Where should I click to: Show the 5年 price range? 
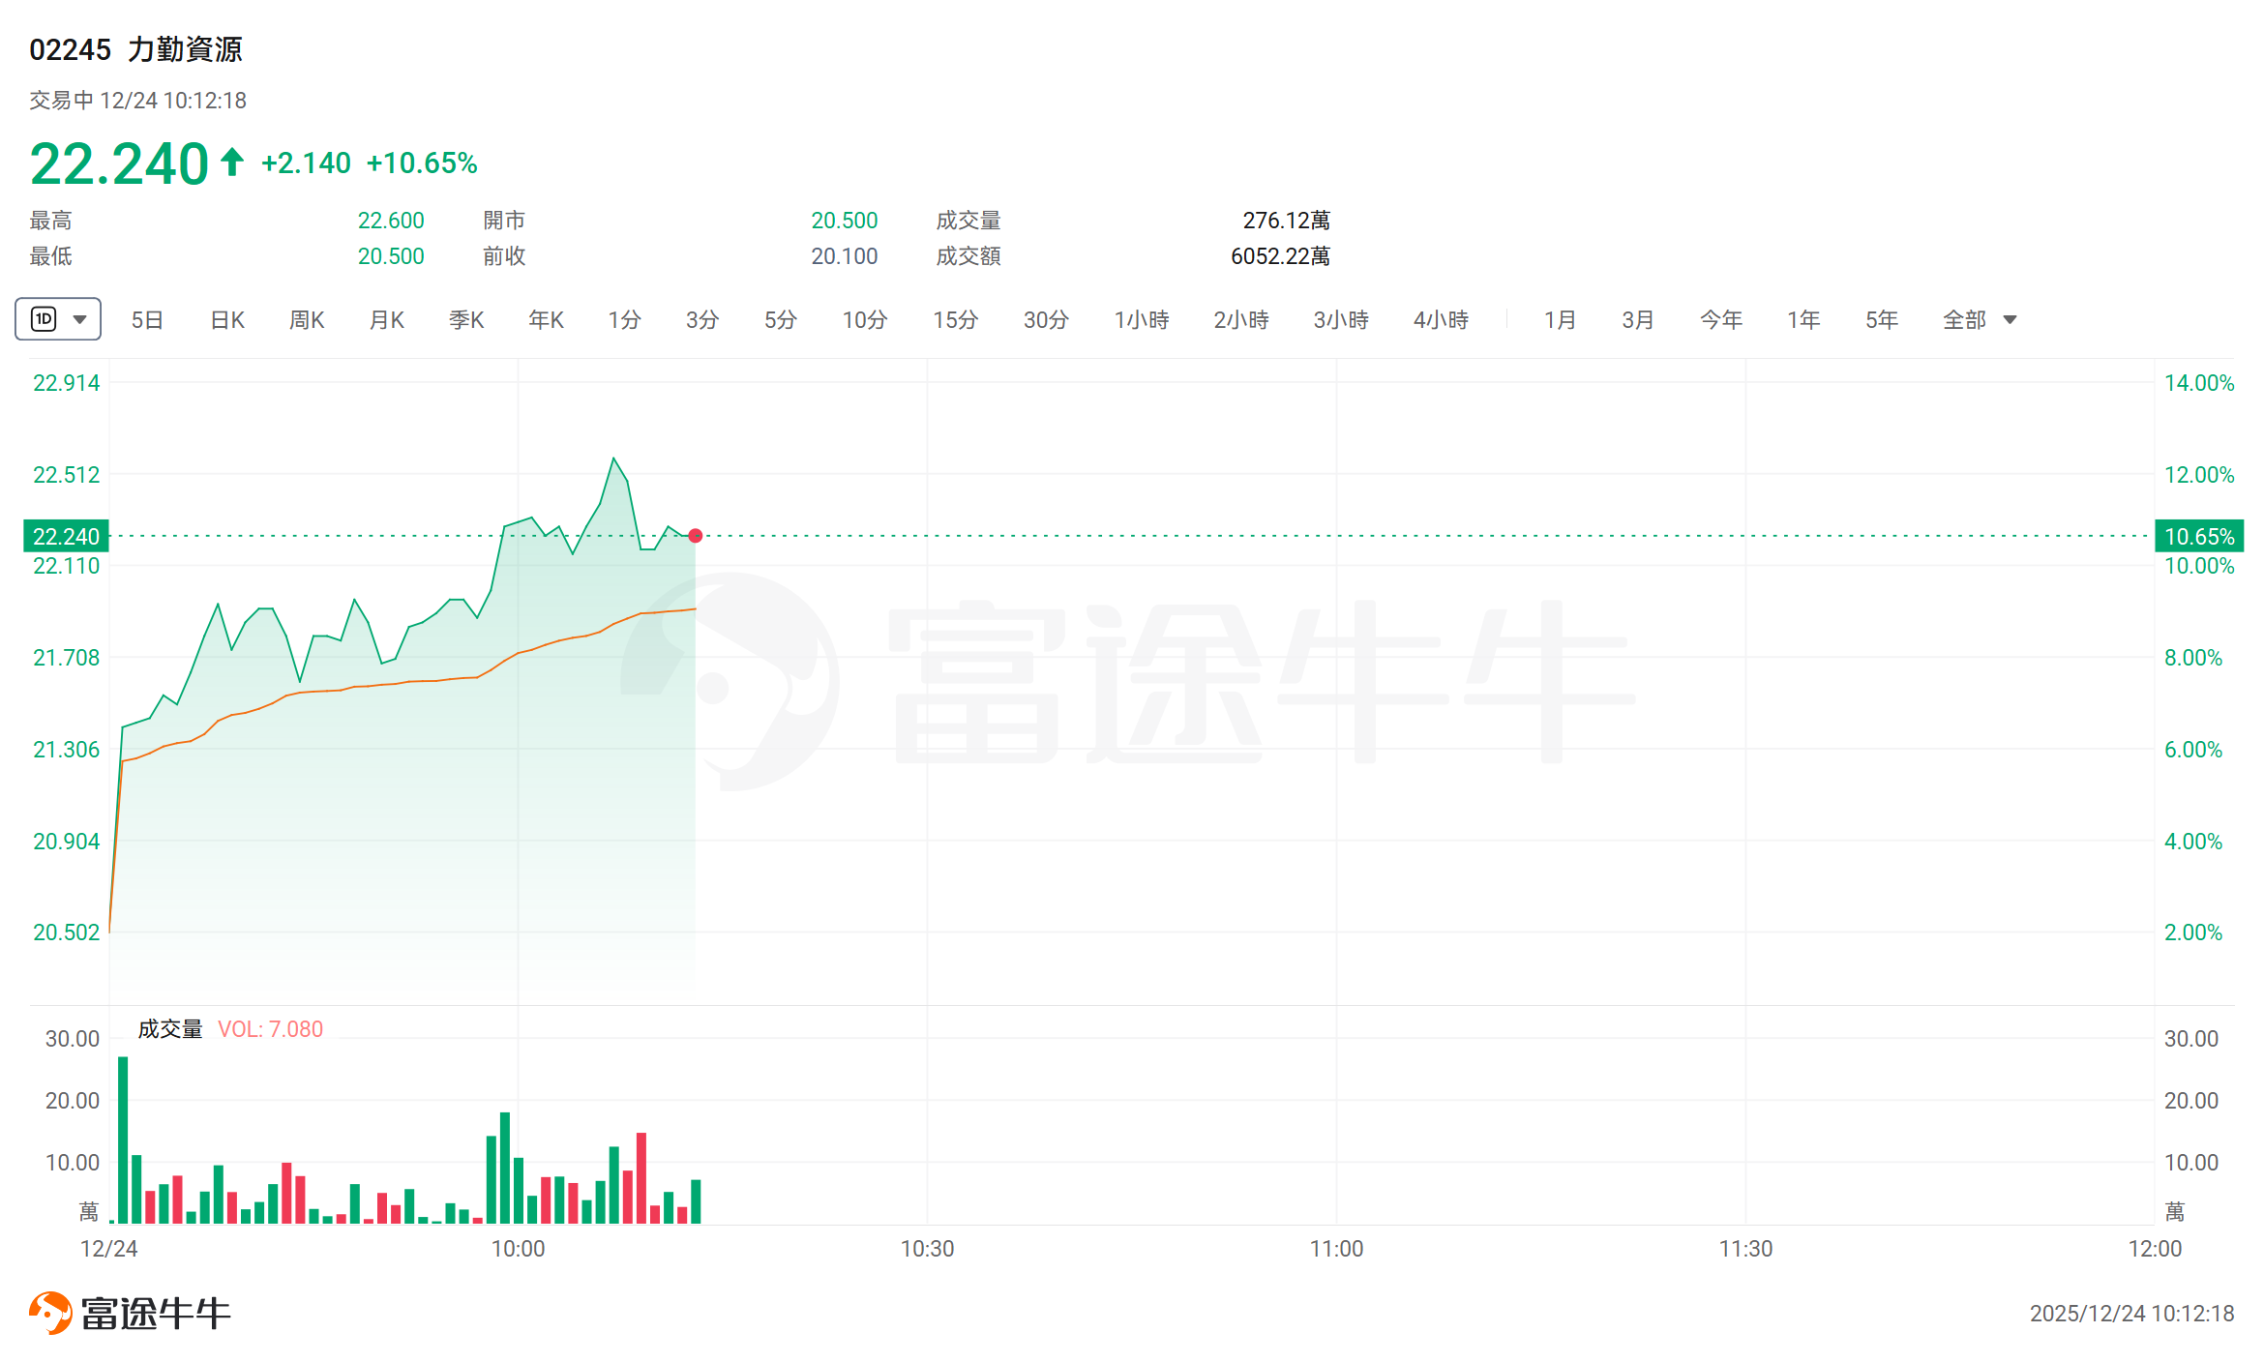[x=1882, y=320]
